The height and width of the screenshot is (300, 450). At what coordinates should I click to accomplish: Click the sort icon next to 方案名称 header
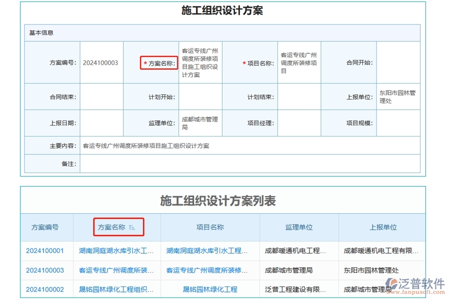131,227
